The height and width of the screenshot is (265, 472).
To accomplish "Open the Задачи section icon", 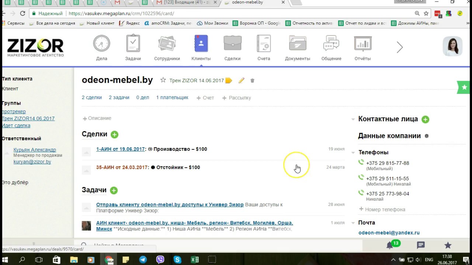I will pos(133,48).
